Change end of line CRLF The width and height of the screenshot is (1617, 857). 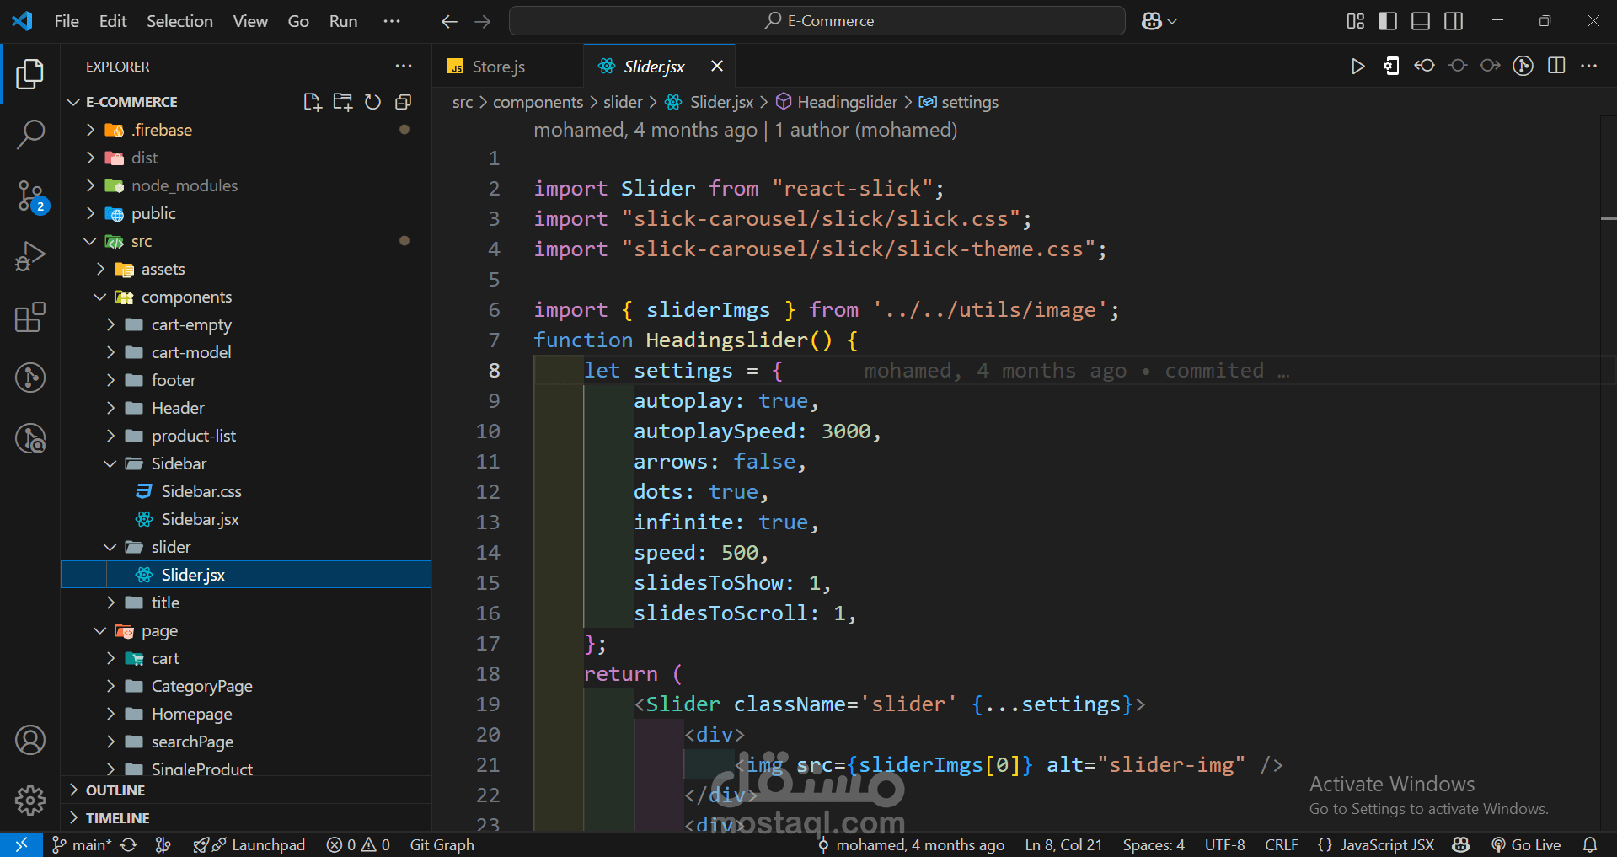1281,844
